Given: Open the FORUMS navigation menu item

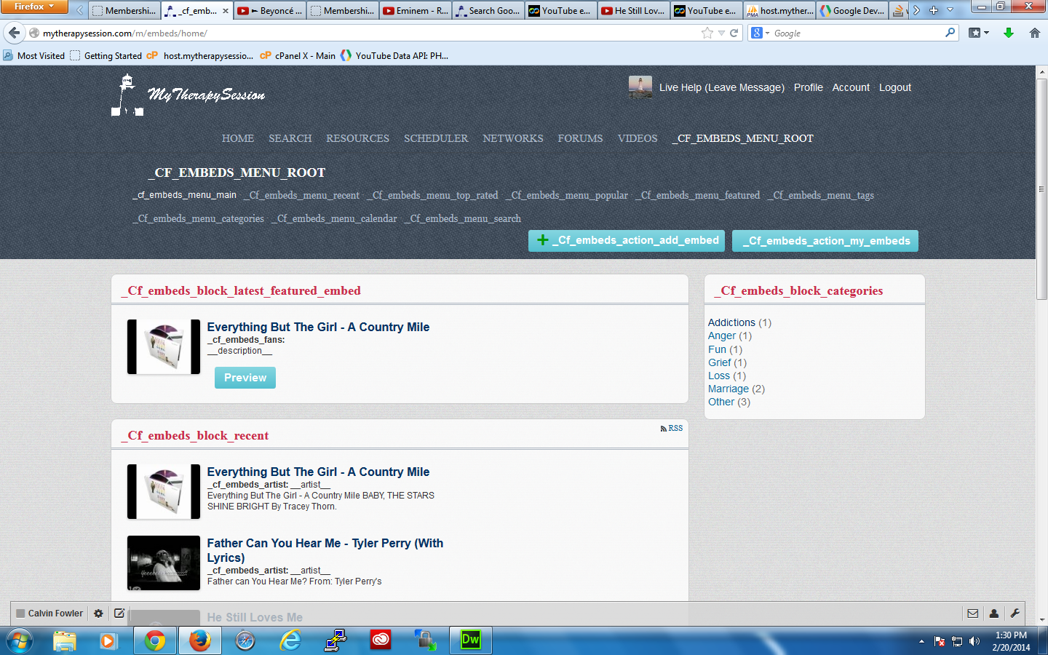Looking at the screenshot, I should [x=580, y=138].
